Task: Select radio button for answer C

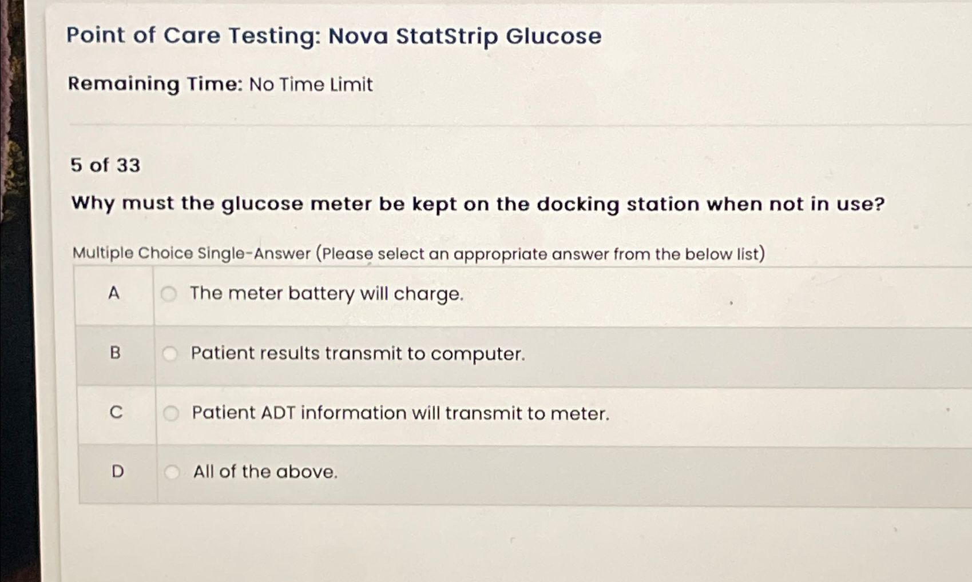Action: coord(171,413)
